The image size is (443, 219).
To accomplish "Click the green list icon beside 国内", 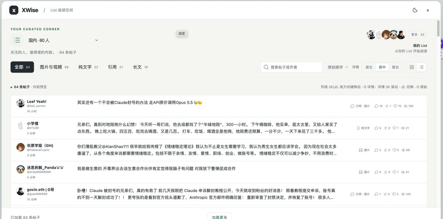I will 17,40.
